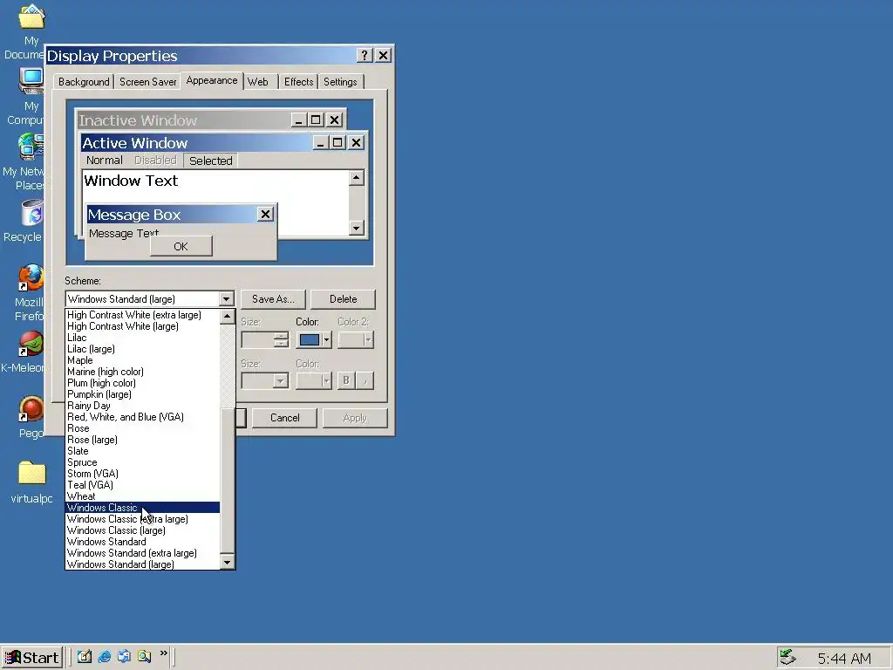Expand the quick launch chevron
Viewport: 893px width, 670px height.
pyautogui.click(x=164, y=653)
